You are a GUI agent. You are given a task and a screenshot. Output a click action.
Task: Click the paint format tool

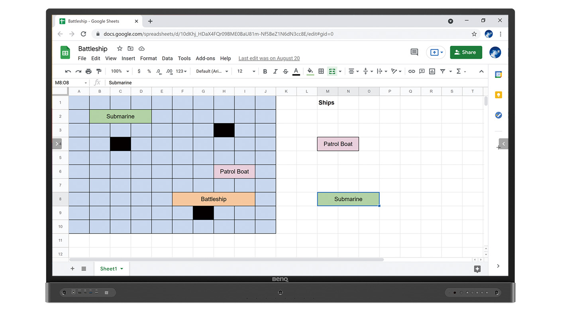point(99,71)
